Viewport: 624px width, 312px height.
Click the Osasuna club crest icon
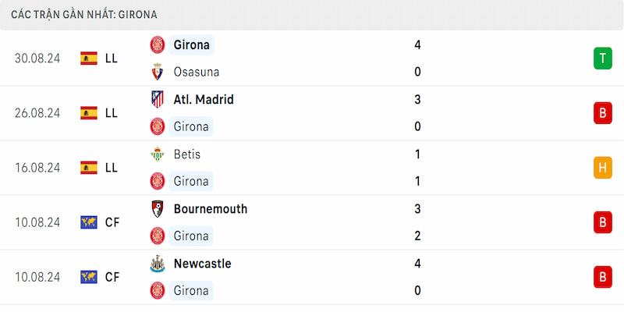coord(158,72)
